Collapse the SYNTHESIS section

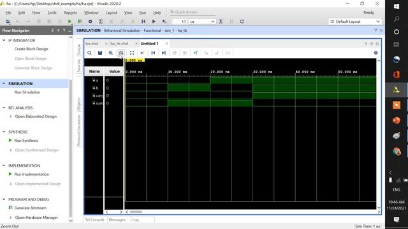click(4, 132)
